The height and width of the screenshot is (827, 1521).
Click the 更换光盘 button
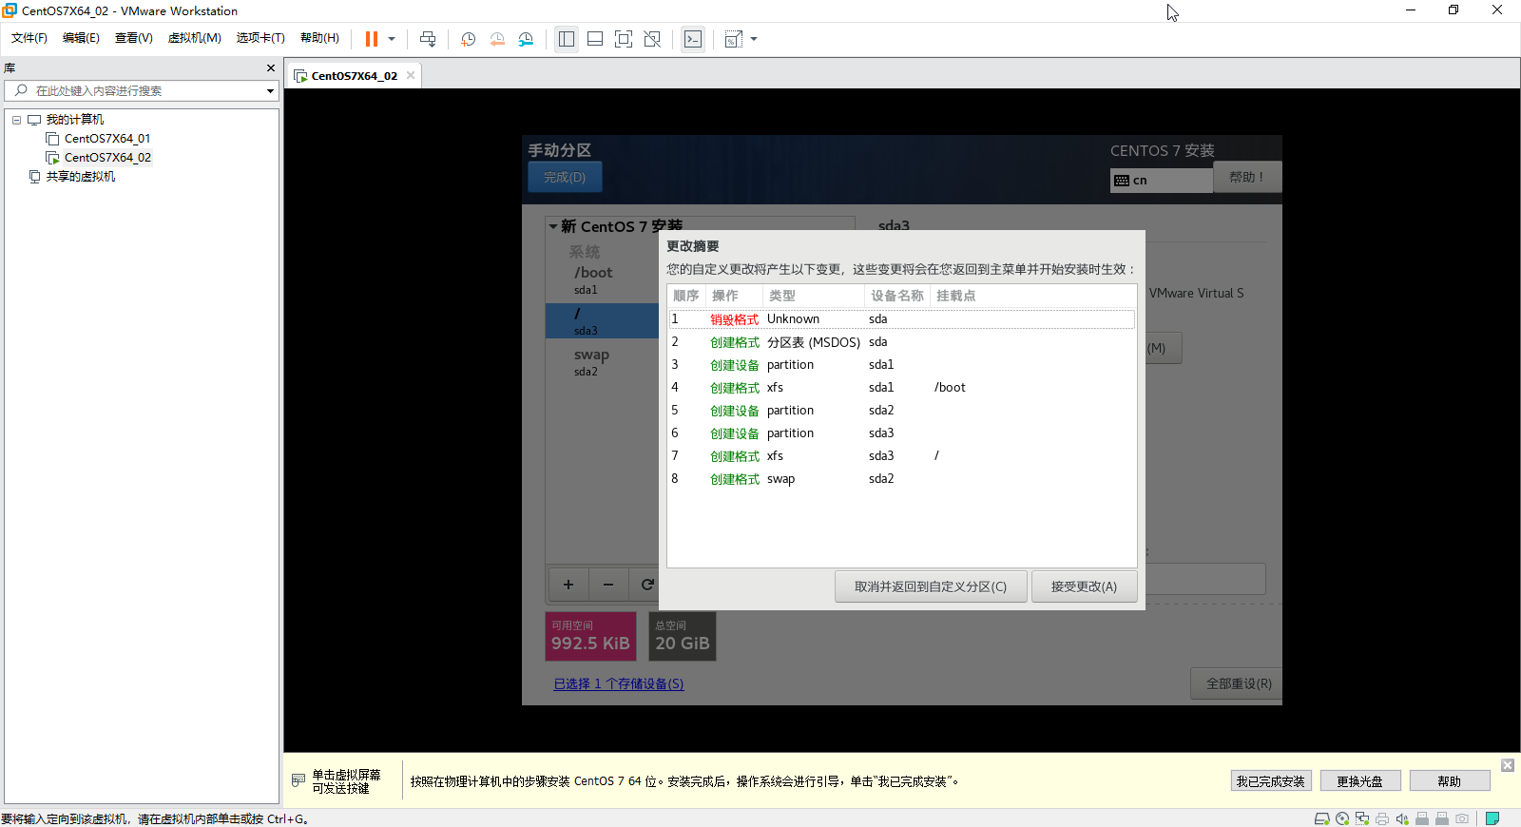click(x=1360, y=781)
